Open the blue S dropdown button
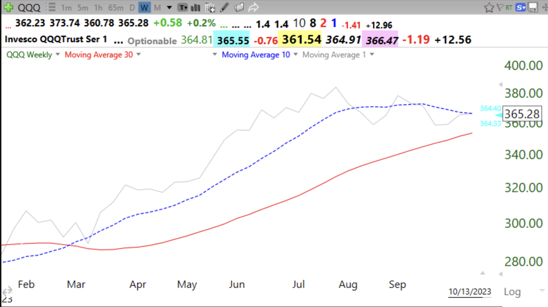The width and height of the screenshot is (548, 307). (x=521, y=7)
